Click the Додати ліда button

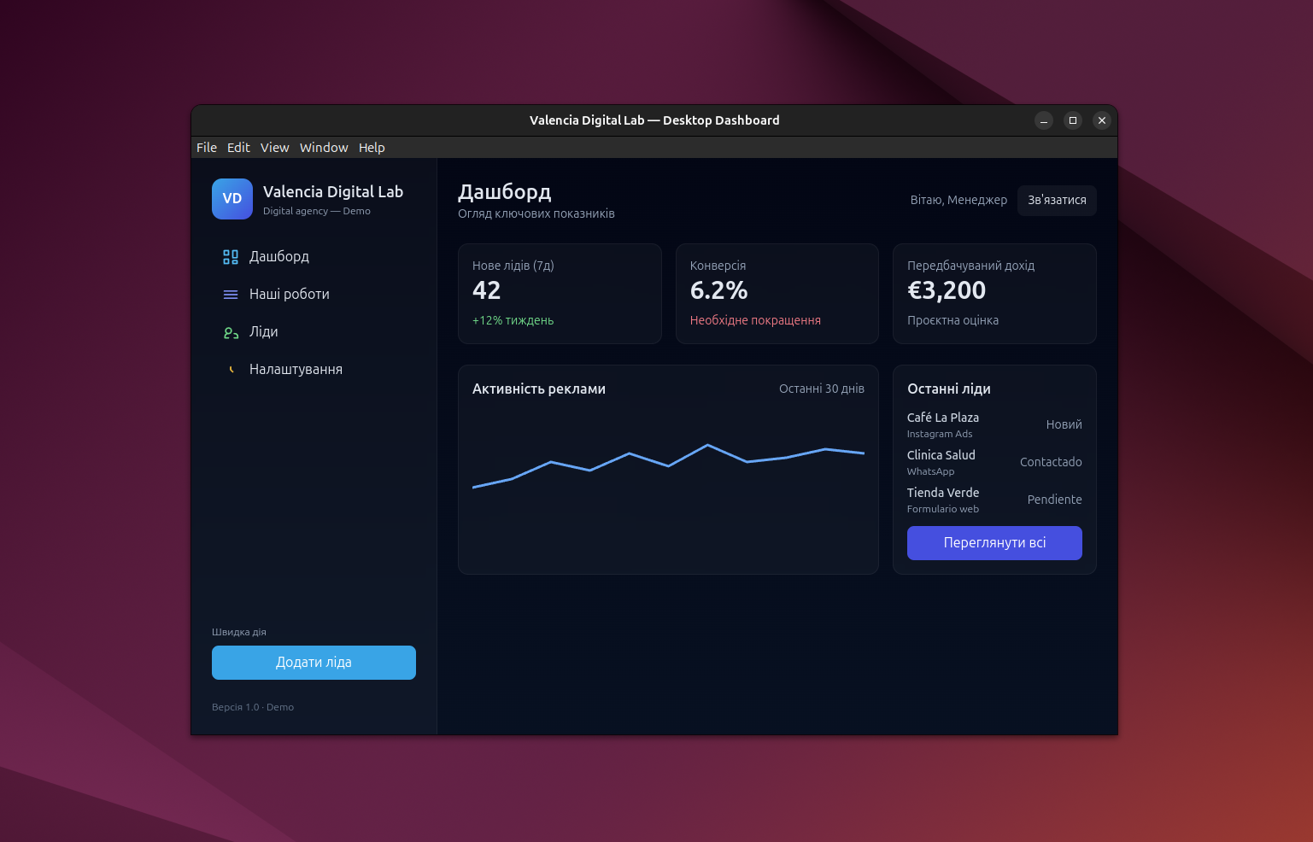click(x=314, y=663)
